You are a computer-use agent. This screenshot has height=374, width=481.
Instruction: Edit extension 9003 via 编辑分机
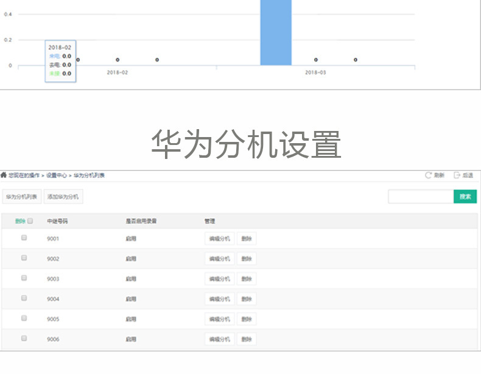(x=220, y=278)
